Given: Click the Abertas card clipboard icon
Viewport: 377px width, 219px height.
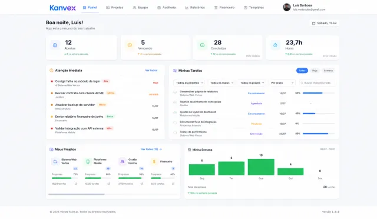Looking at the screenshot, I should tap(55, 45).
